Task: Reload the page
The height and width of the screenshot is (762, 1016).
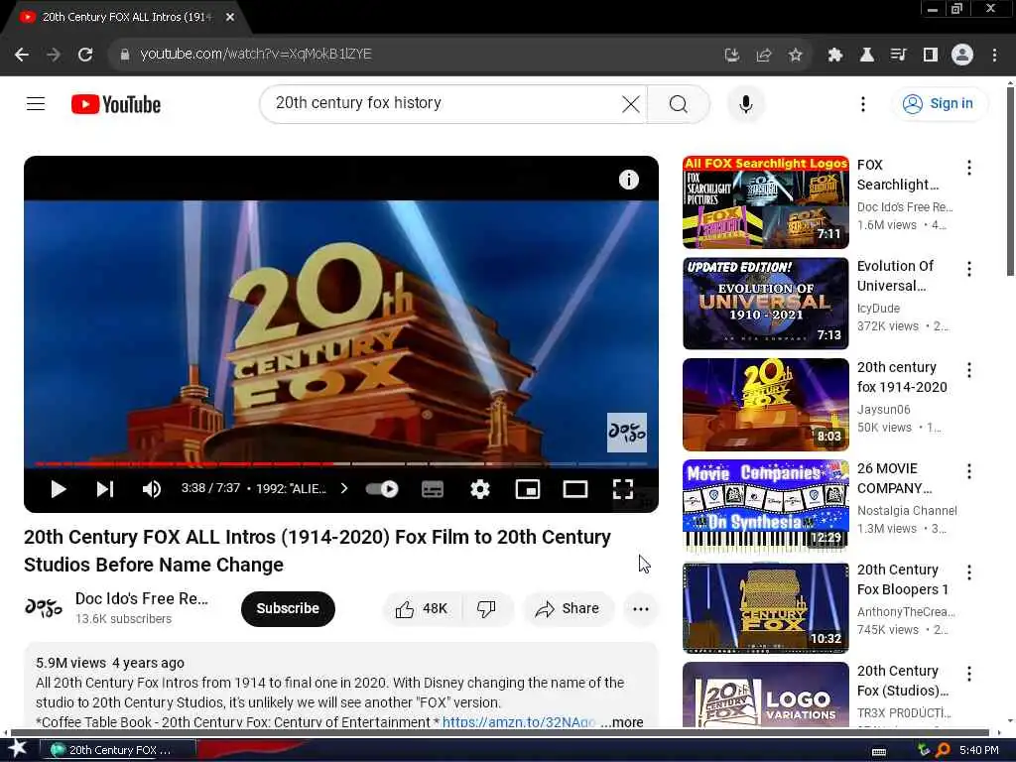Action: 85,55
